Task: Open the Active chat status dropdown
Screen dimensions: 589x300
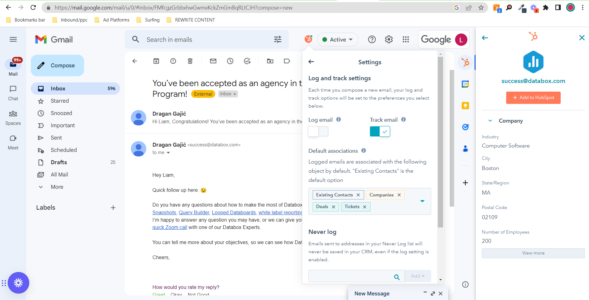Action: [338, 39]
